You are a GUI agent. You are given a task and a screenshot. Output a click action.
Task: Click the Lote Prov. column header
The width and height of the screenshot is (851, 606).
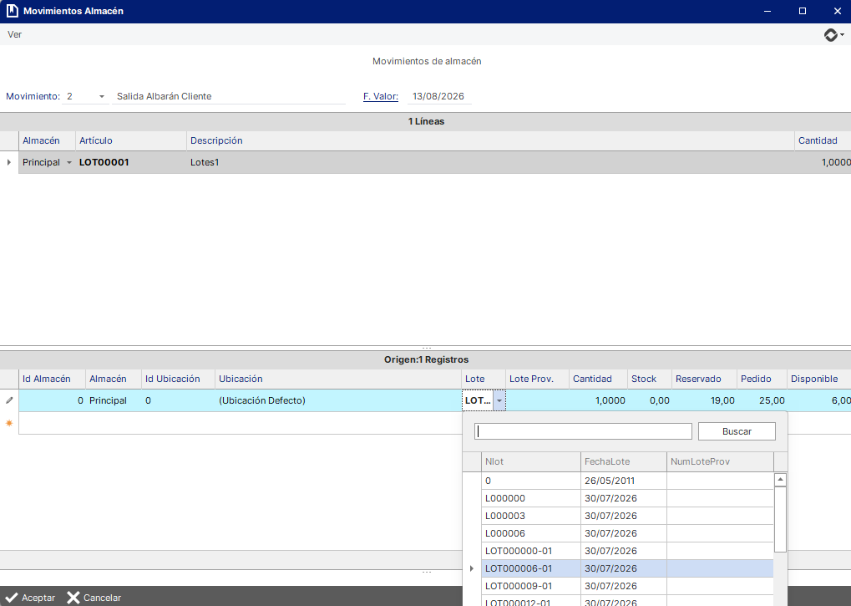pyautogui.click(x=537, y=379)
